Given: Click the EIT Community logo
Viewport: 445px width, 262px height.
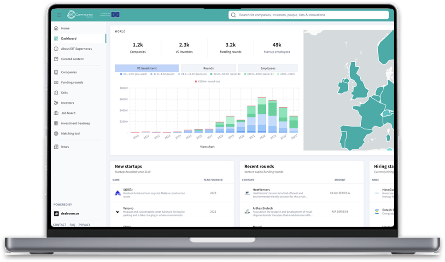Looking at the screenshot, I should pyautogui.click(x=81, y=15).
